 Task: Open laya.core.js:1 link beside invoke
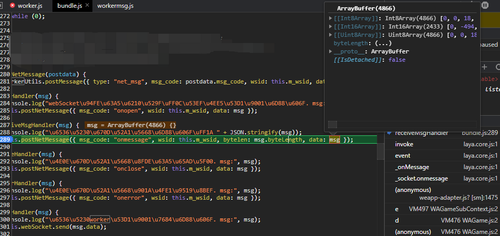tap(481, 144)
